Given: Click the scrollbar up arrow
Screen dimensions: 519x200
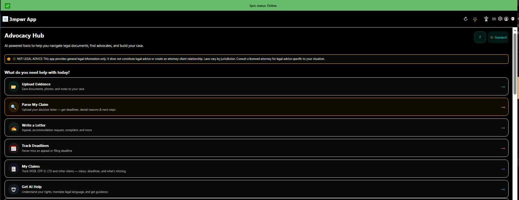Looking at the screenshot, I should coord(515,30).
